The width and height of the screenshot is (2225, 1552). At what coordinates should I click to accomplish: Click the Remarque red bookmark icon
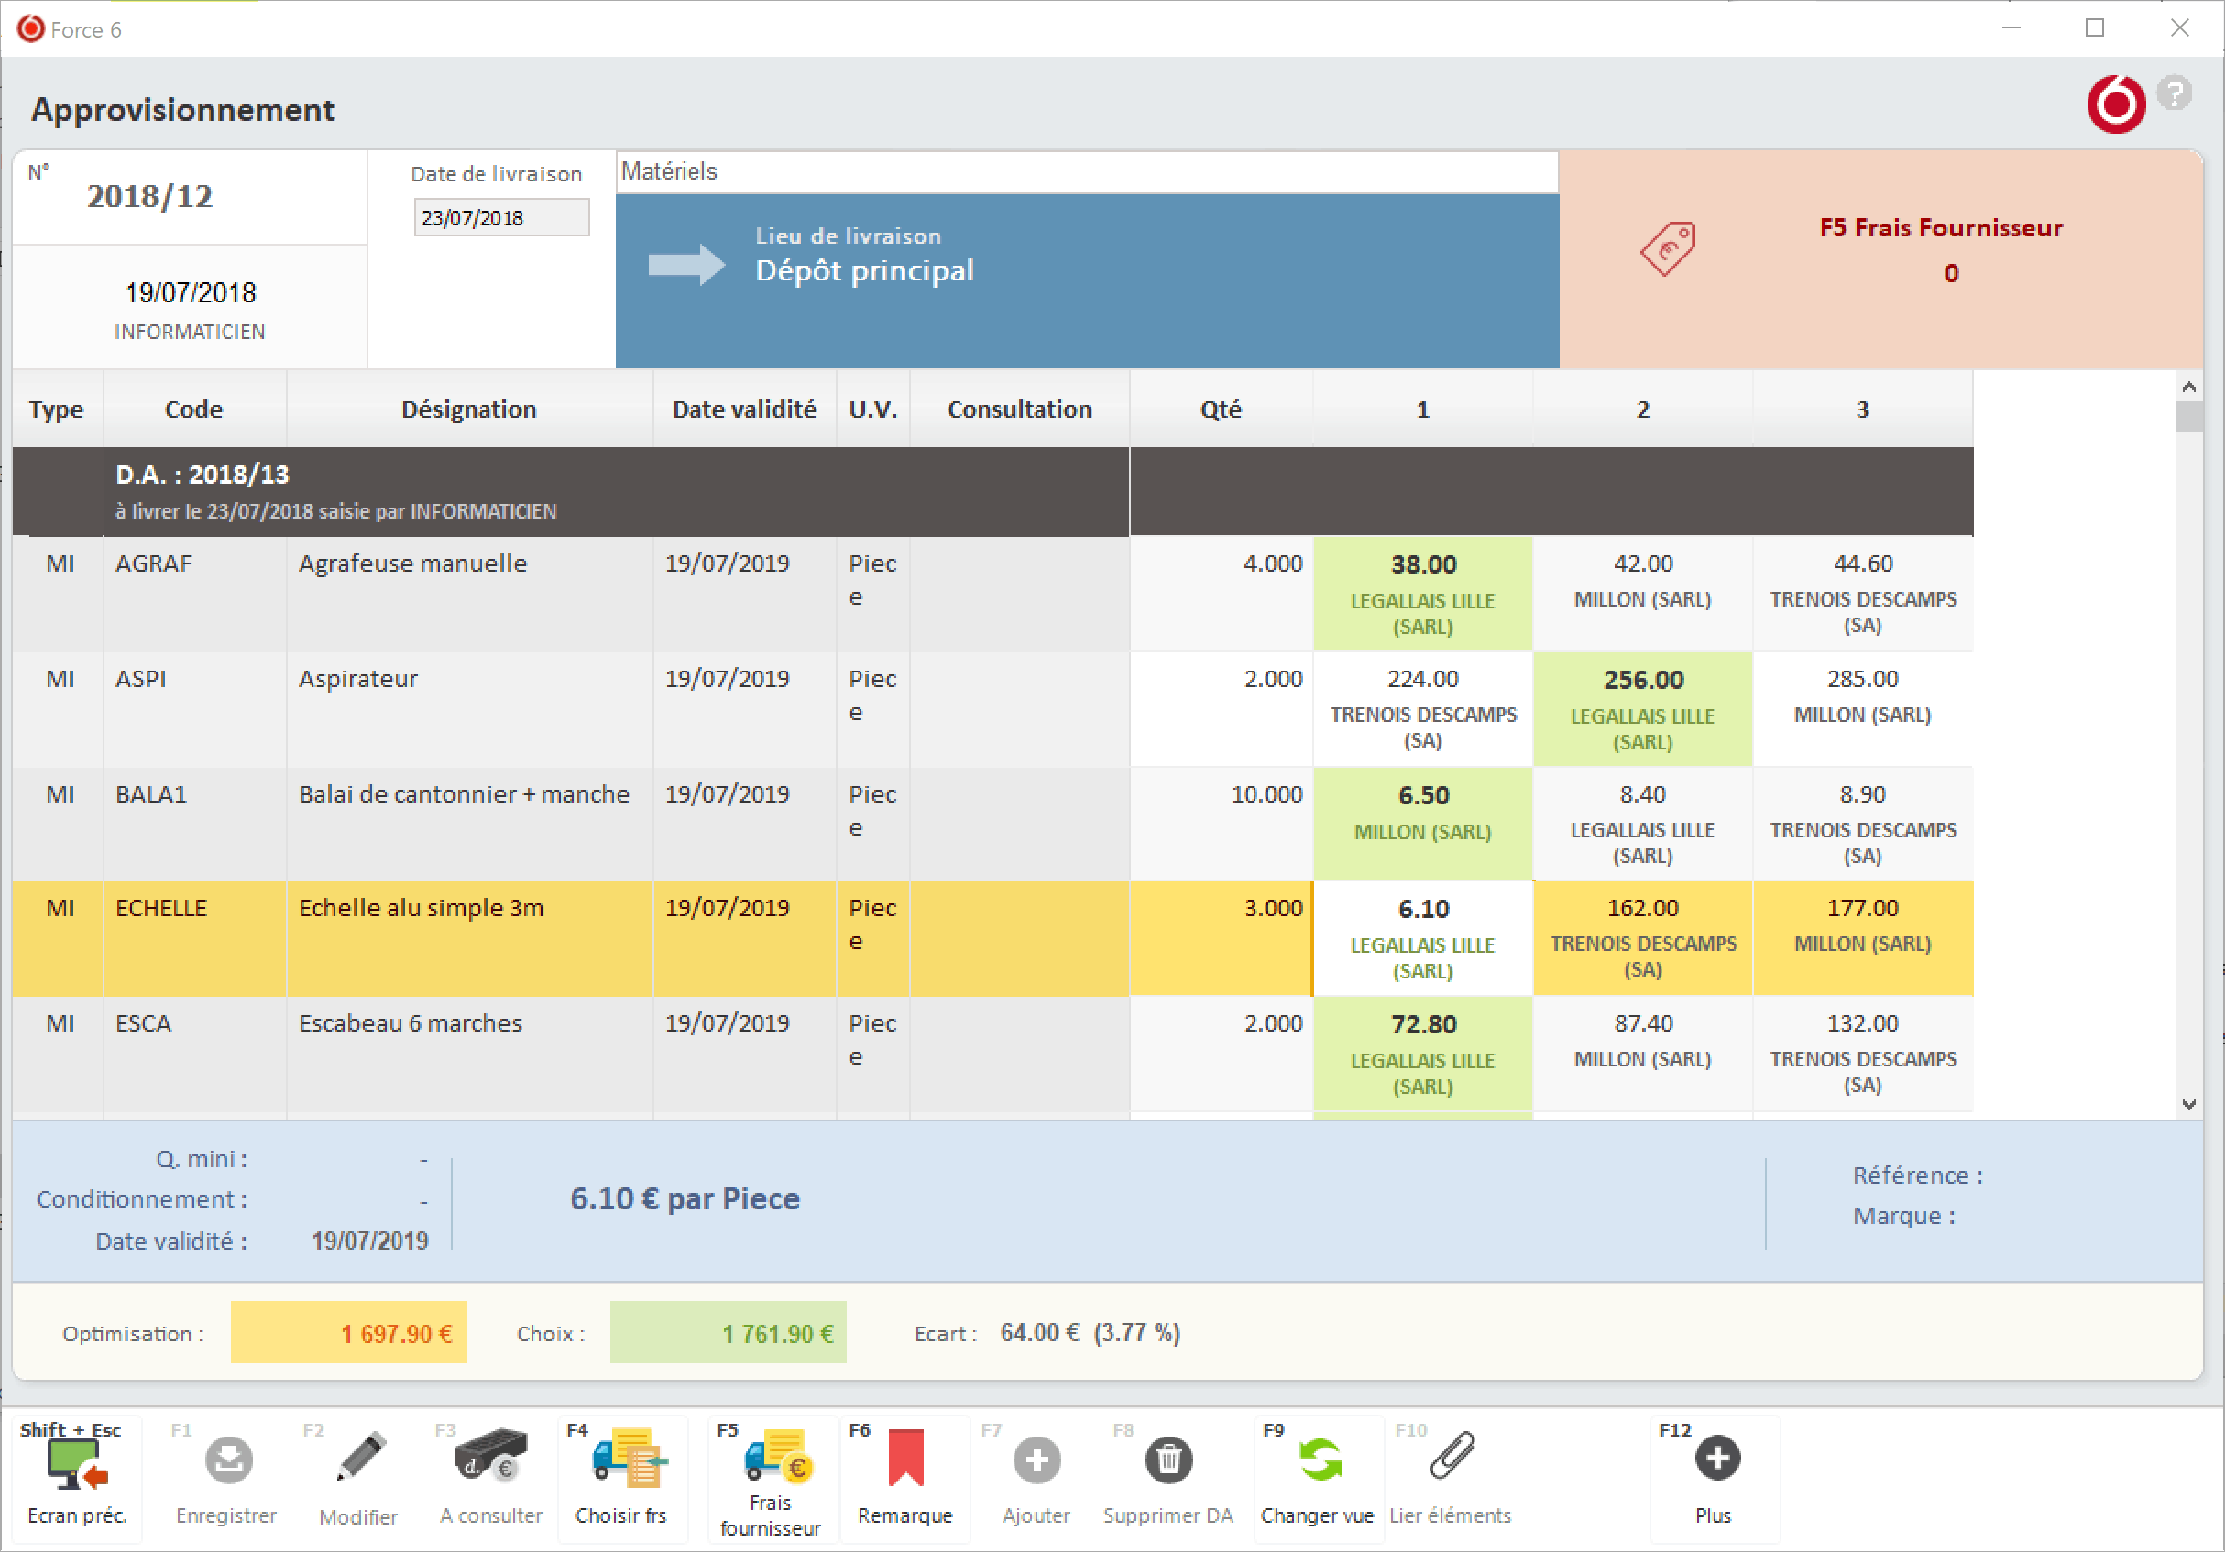pos(906,1457)
